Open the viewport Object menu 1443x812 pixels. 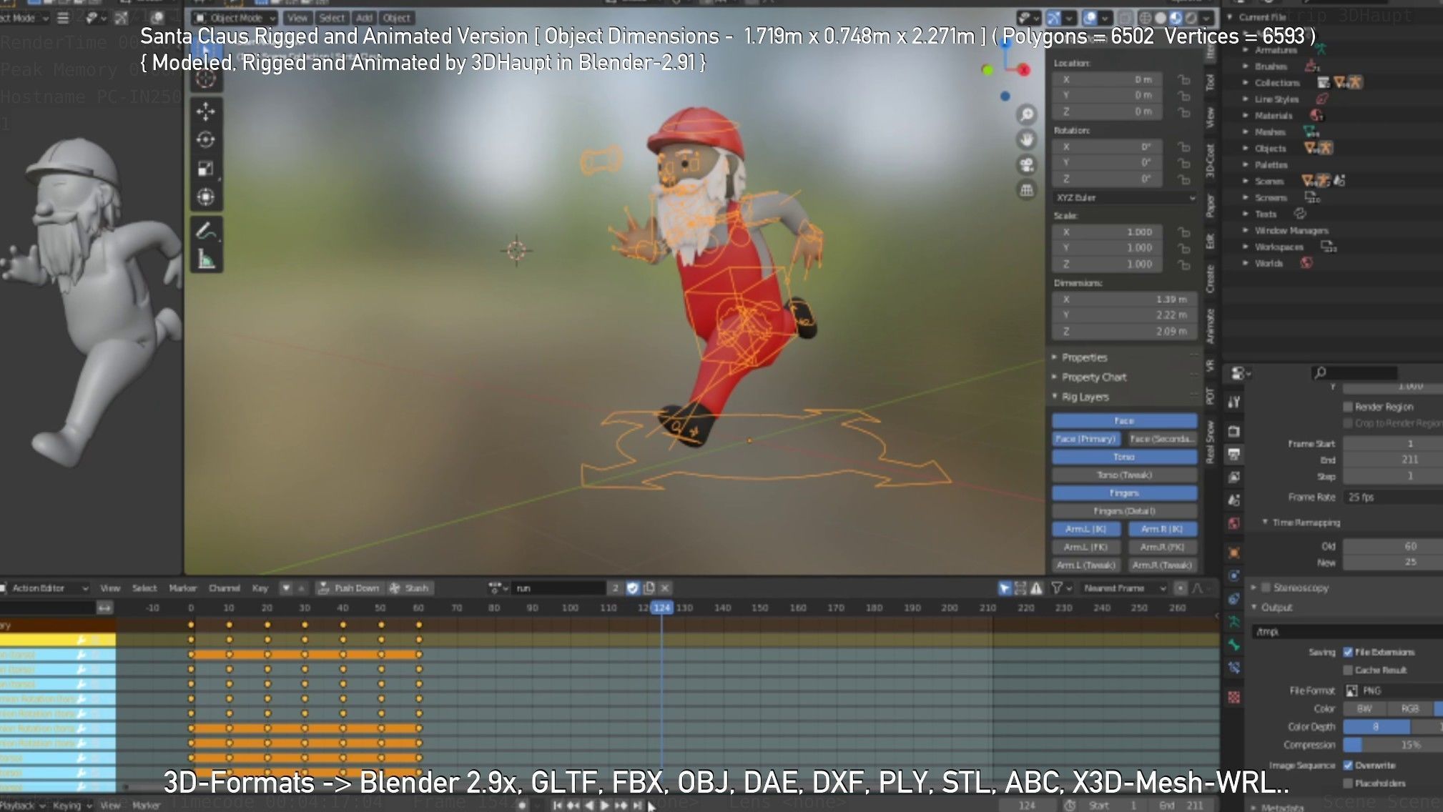pos(396,18)
